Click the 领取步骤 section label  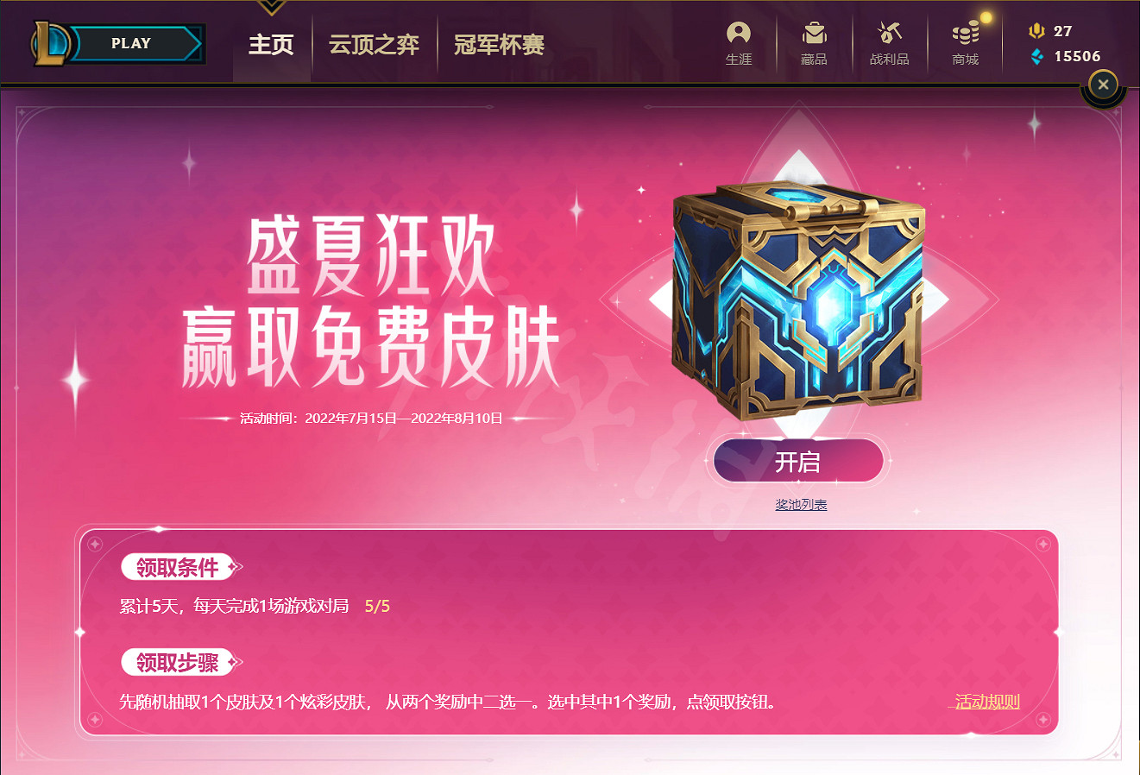click(x=178, y=662)
